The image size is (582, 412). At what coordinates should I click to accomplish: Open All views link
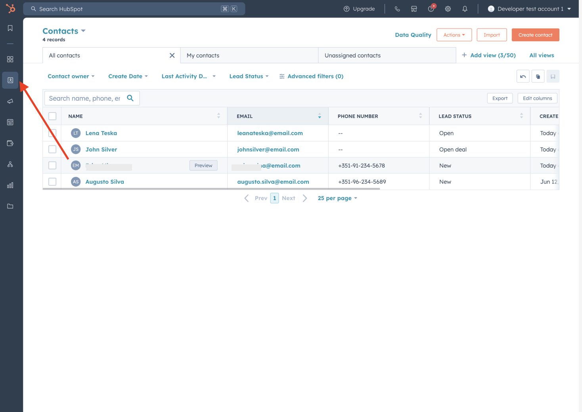(x=542, y=55)
